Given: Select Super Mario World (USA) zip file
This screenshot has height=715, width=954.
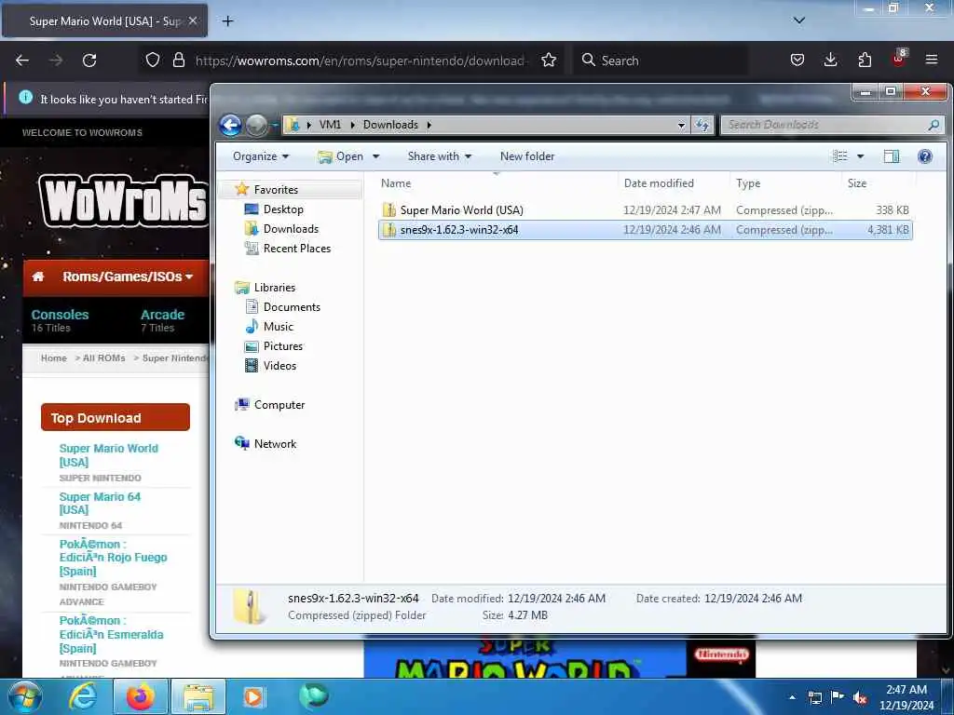Looking at the screenshot, I should pyautogui.click(x=645, y=210).
